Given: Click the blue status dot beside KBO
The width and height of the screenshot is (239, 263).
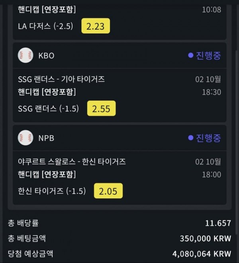Looking at the screenshot, I should pos(191,55).
